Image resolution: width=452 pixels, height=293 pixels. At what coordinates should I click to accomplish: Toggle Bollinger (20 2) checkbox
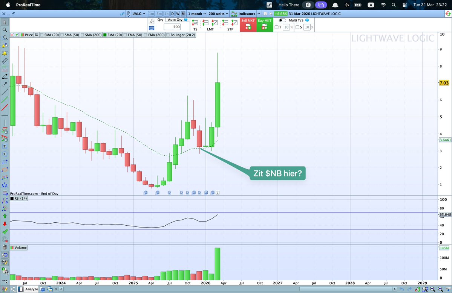point(168,35)
